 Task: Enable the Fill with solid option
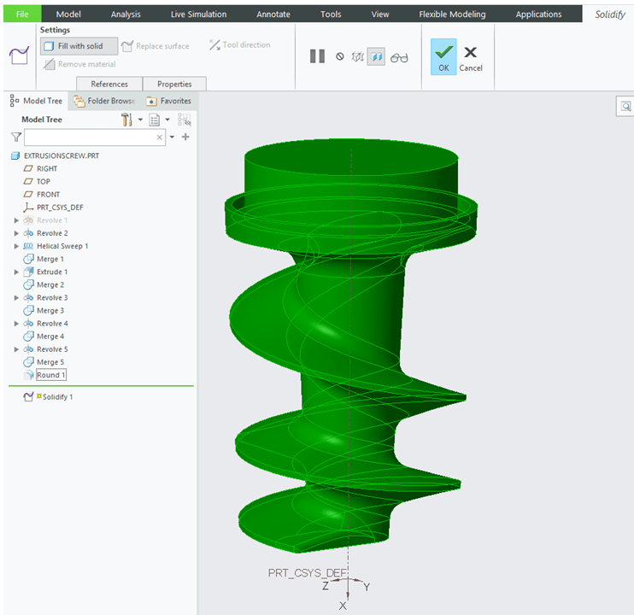(79, 46)
